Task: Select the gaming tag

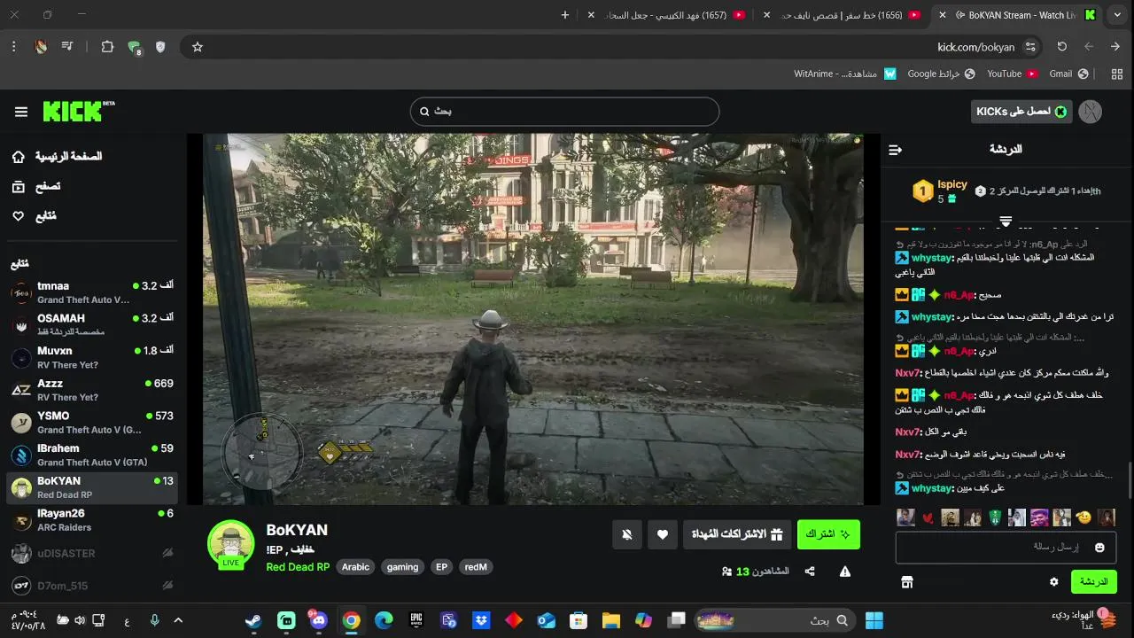Action: click(x=402, y=567)
